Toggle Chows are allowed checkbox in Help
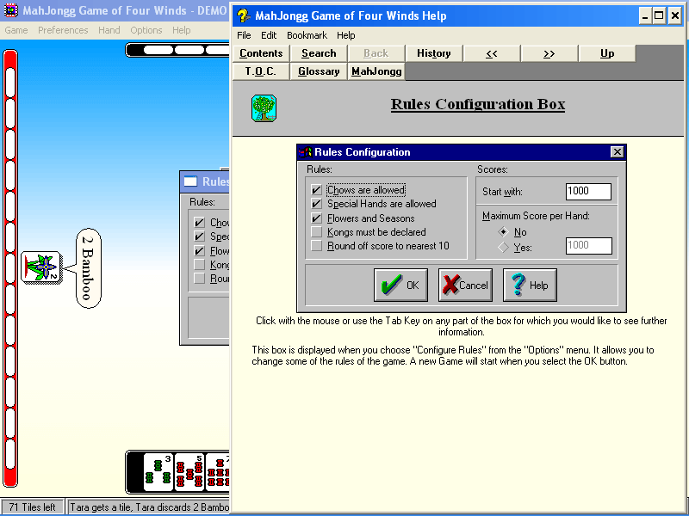Viewport: 689px width, 516px height. coord(316,190)
